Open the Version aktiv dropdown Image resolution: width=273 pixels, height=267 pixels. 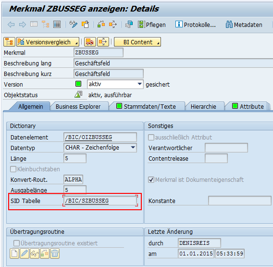(139, 84)
